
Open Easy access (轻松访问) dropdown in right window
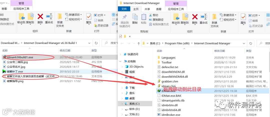pyautogui.click(x=228, y=20)
